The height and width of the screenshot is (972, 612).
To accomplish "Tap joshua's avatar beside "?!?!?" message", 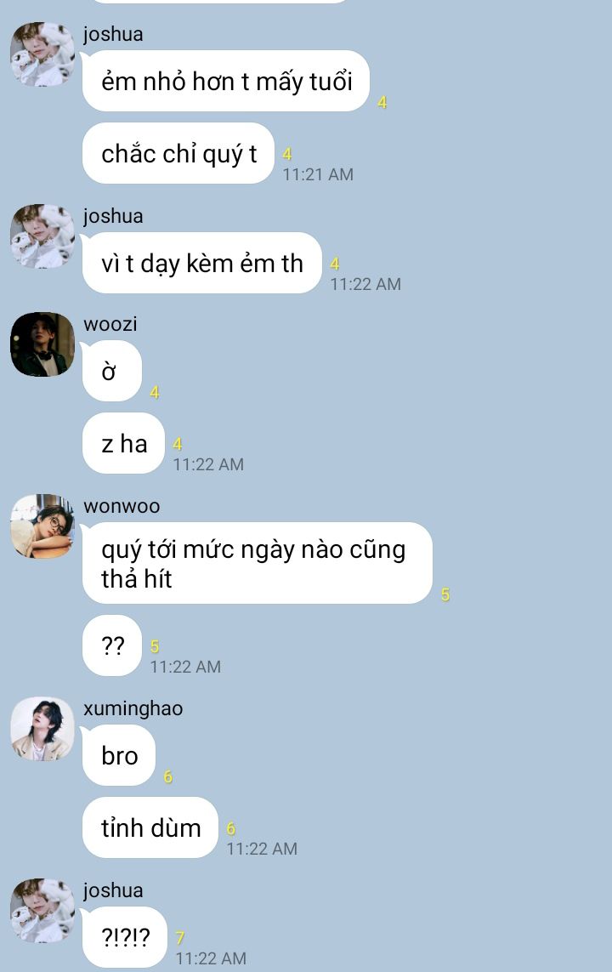I will [42, 911].
